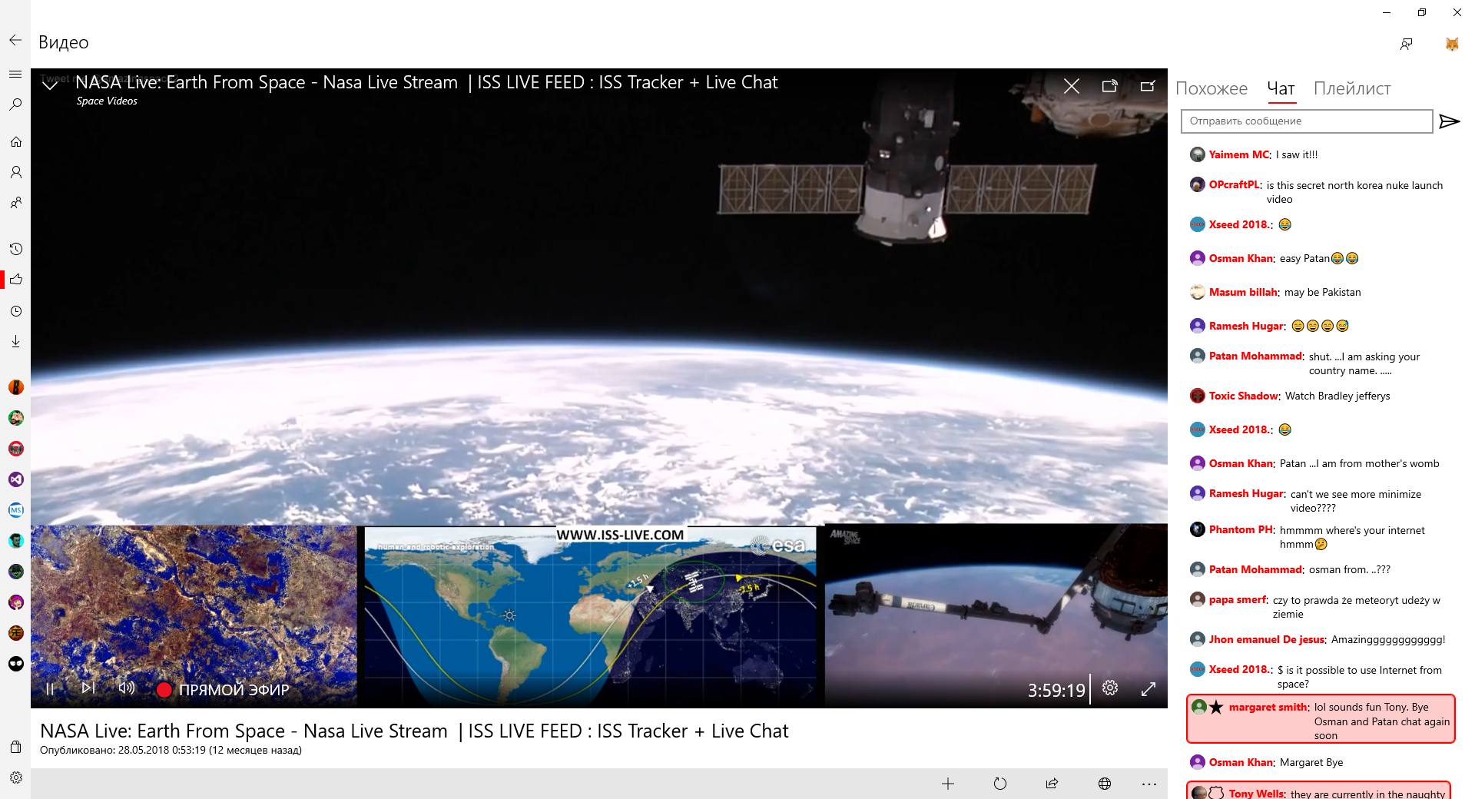Viewport: 1475px width, 799px height.
Task: Open downloads in the sidebar
Action: [15, 341]
